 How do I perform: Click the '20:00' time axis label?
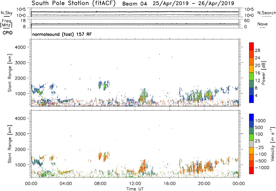coord(204,184)
